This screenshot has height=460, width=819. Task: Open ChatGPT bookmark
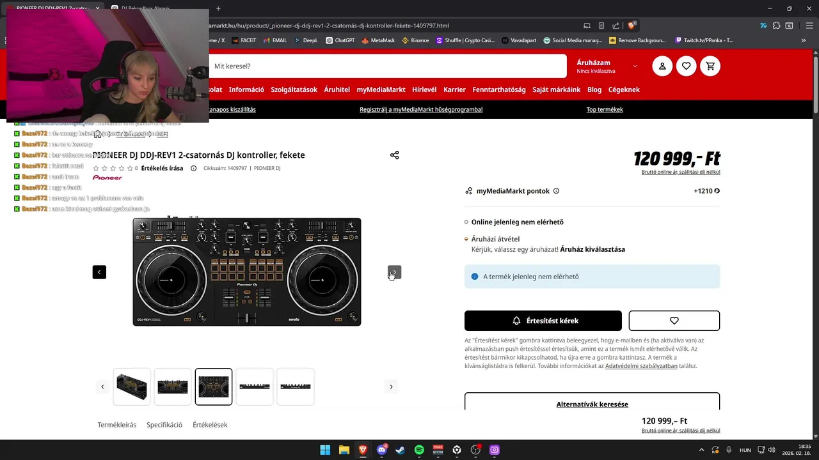click(340, 40)
